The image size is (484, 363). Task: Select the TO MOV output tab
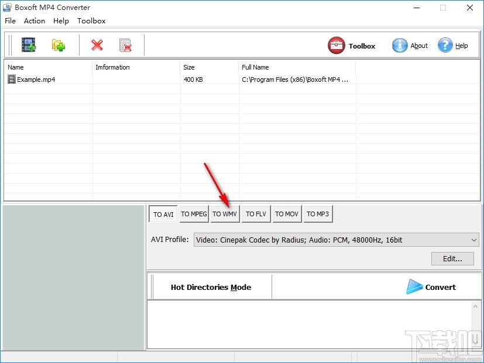coord(286,214)
